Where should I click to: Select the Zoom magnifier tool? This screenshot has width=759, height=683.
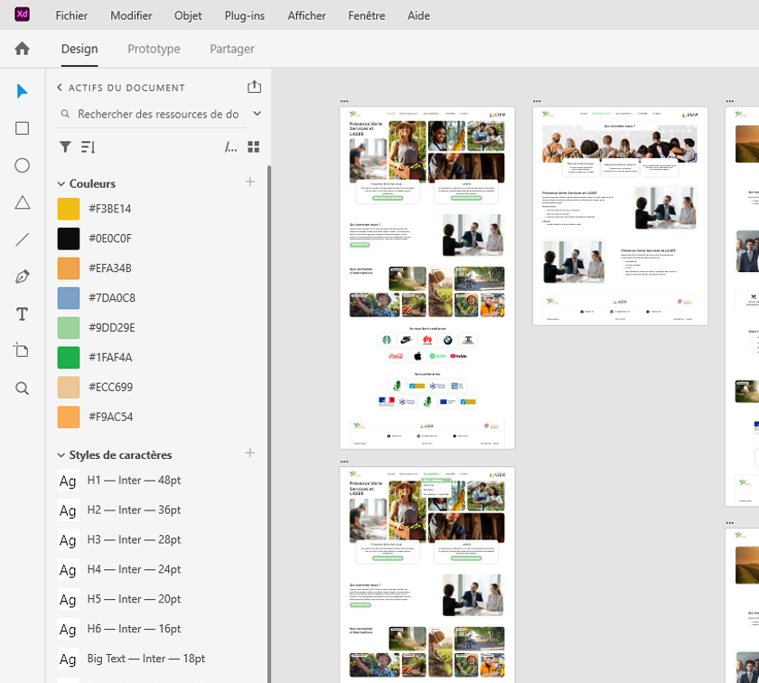tap(23, 388)
